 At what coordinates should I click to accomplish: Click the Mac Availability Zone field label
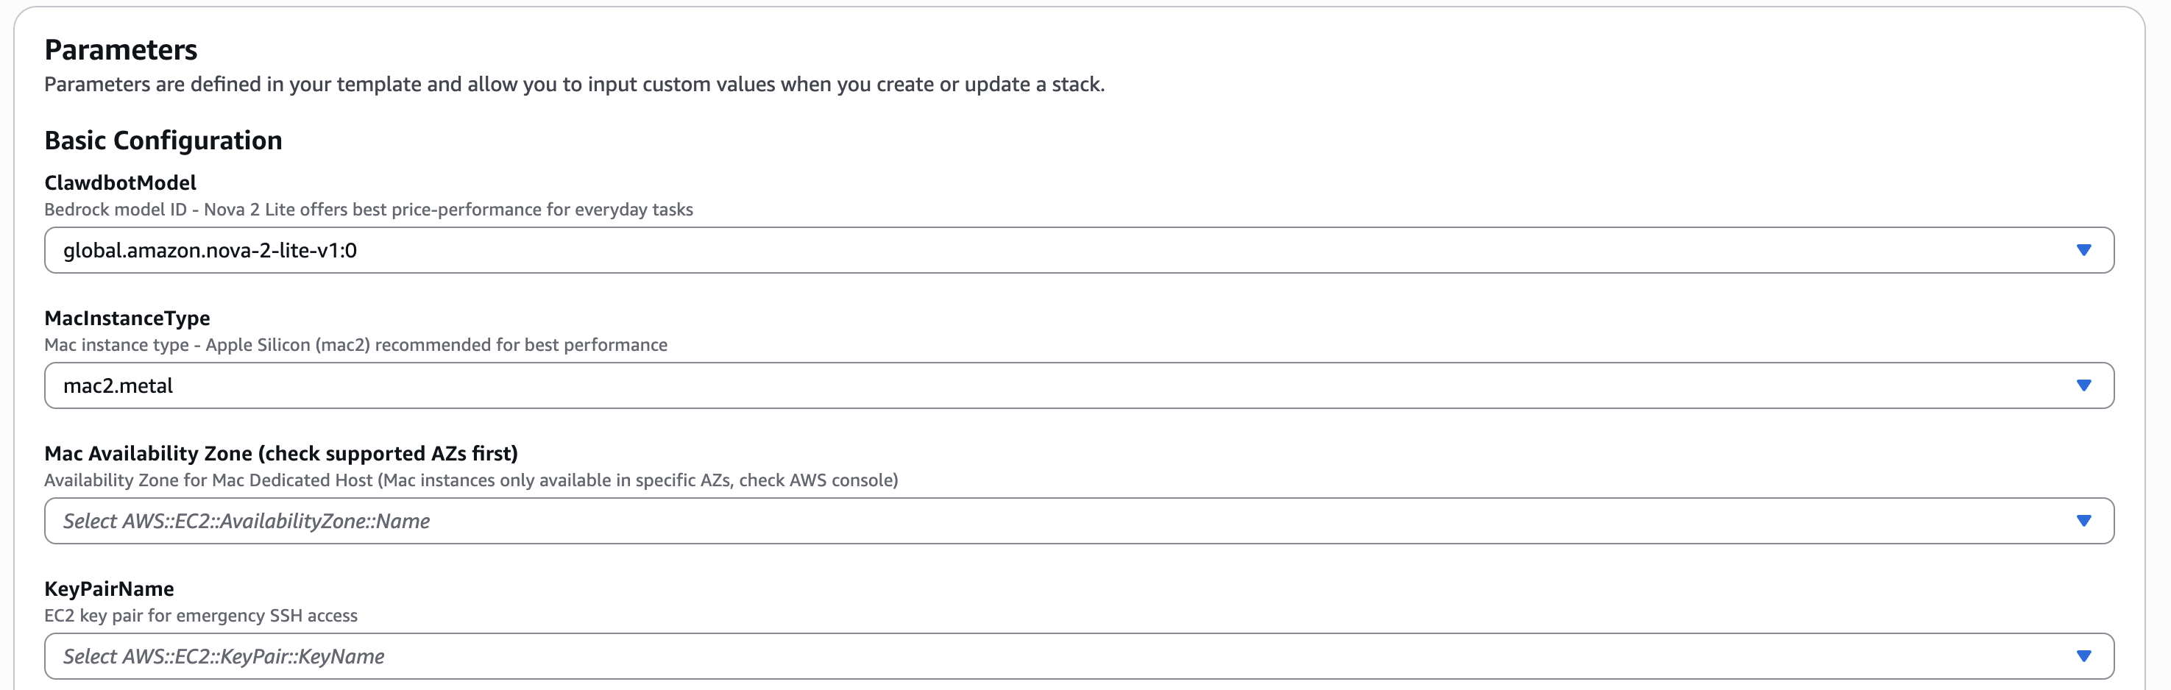click(x=280, y=453)
